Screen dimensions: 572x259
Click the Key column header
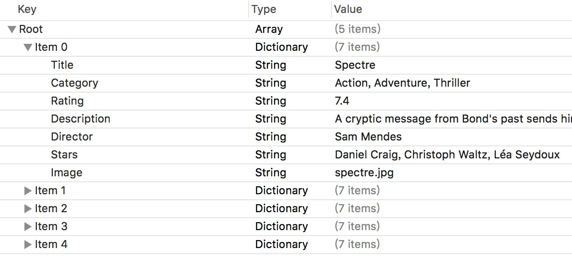pyautogui.click(x=27, y=9)
